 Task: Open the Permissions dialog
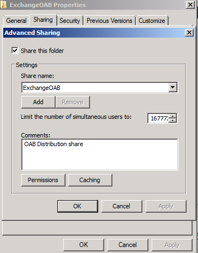43,180
